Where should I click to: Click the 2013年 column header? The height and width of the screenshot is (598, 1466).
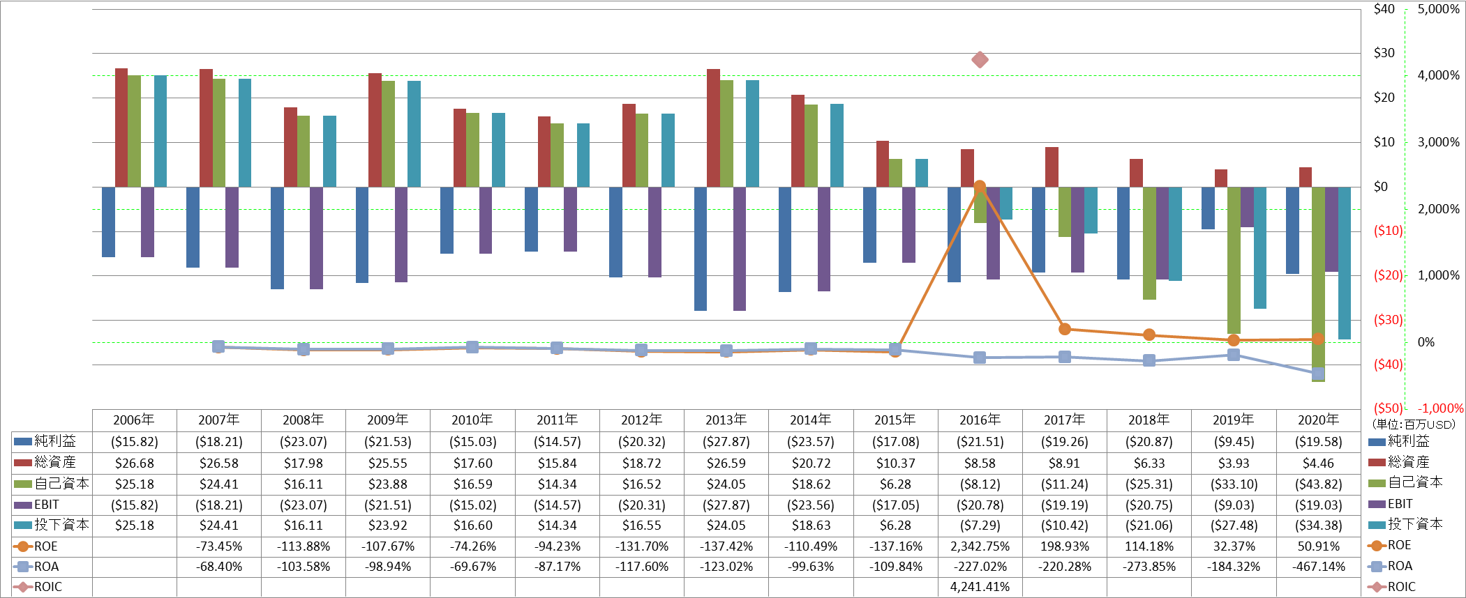click(726, 420)
